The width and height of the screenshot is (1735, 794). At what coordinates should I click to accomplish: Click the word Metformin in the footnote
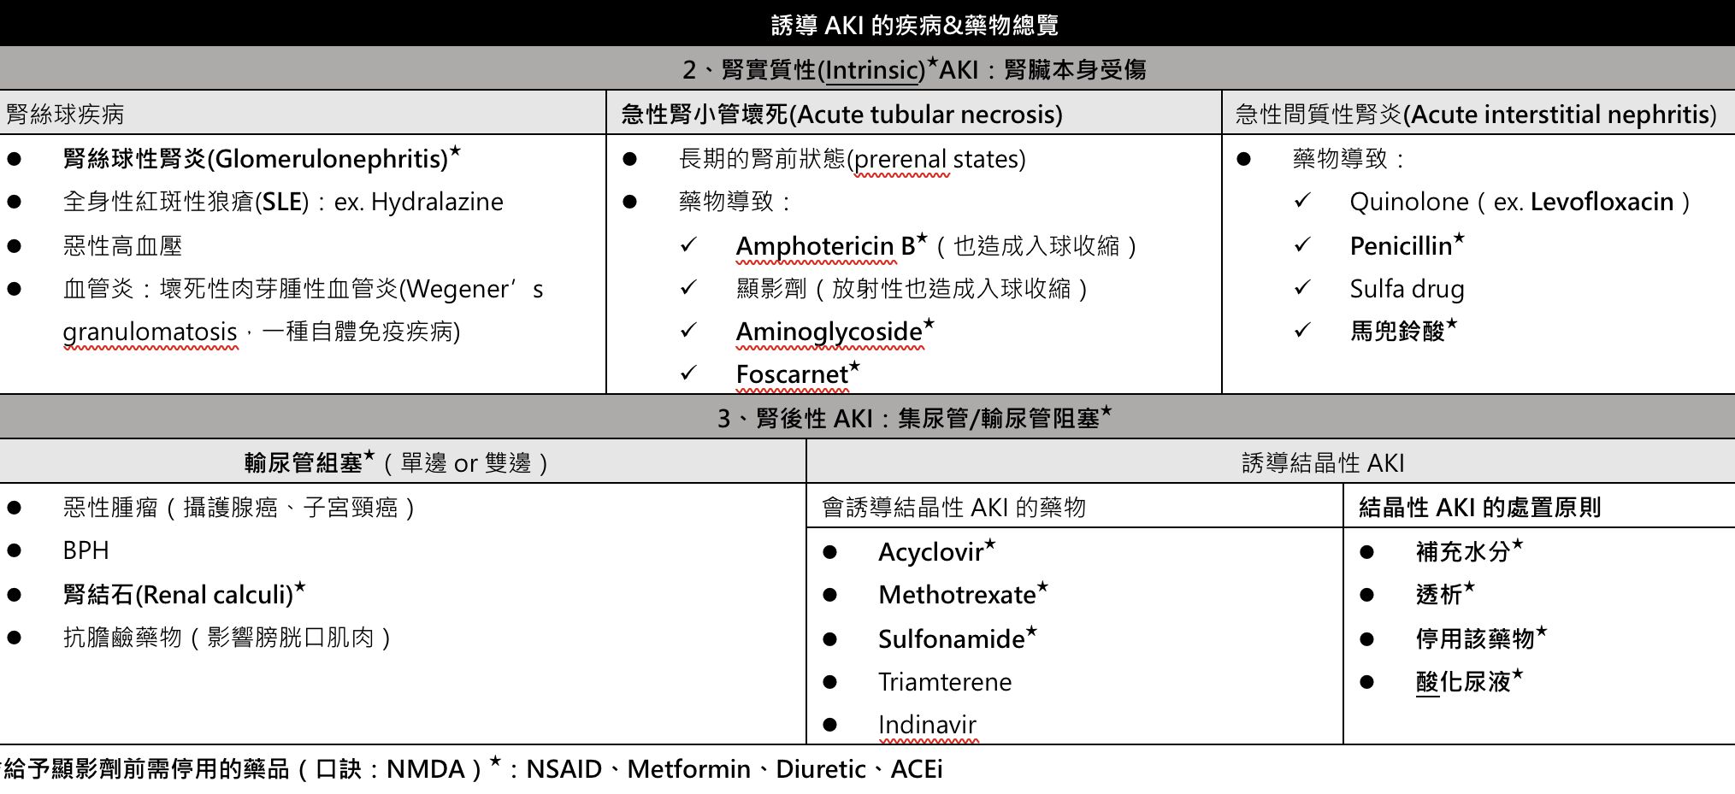point(688,769)
